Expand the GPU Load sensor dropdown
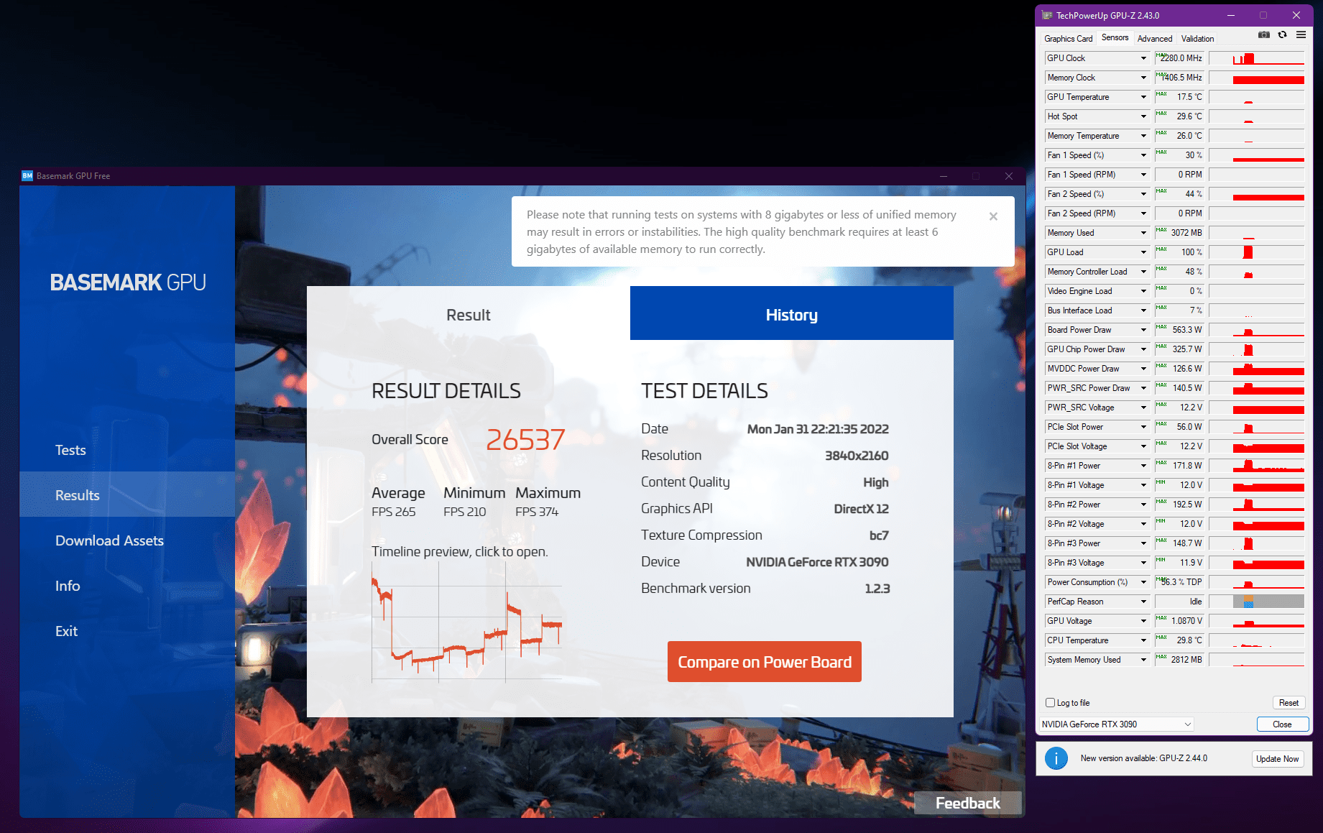The width and height of the screenshot is (1323, 833). coord(1143,252)
